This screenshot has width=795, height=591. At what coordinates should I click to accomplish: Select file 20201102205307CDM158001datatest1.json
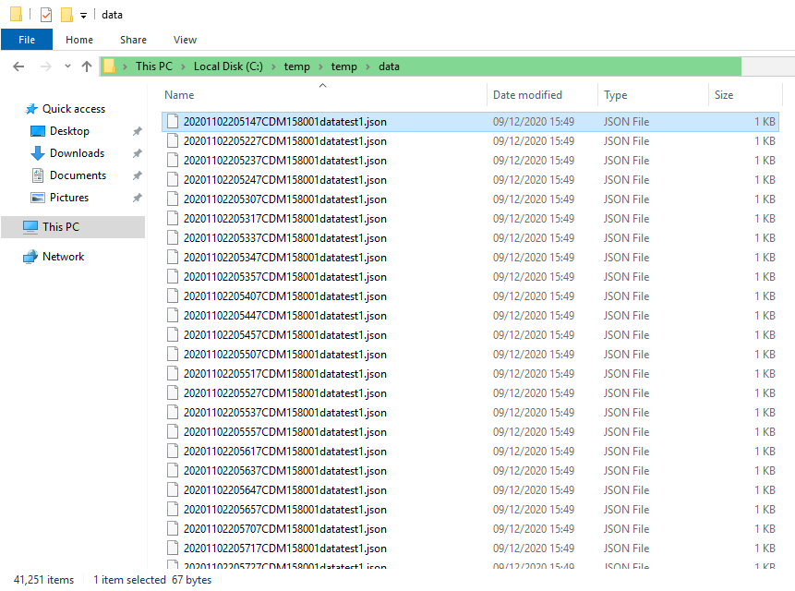[284, 199]
